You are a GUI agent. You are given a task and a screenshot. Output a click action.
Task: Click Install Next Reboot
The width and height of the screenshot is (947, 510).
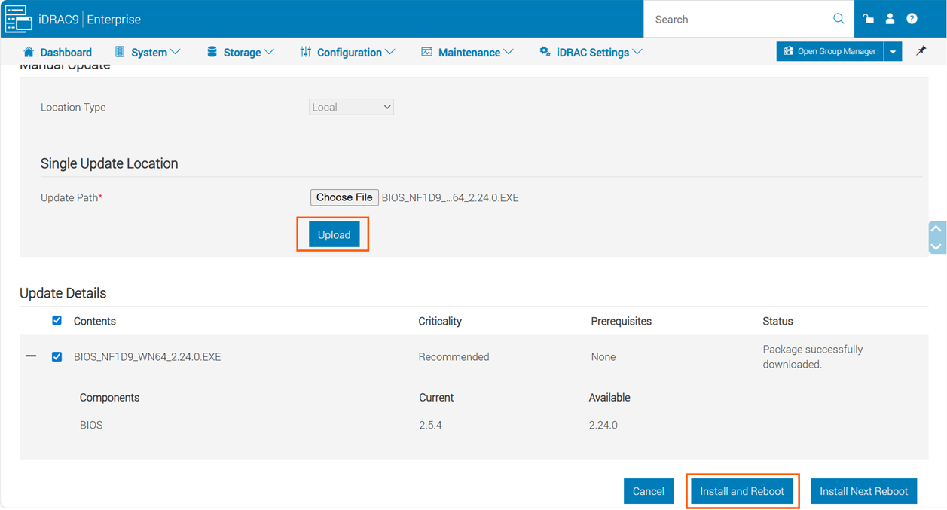tap(864, 491)
